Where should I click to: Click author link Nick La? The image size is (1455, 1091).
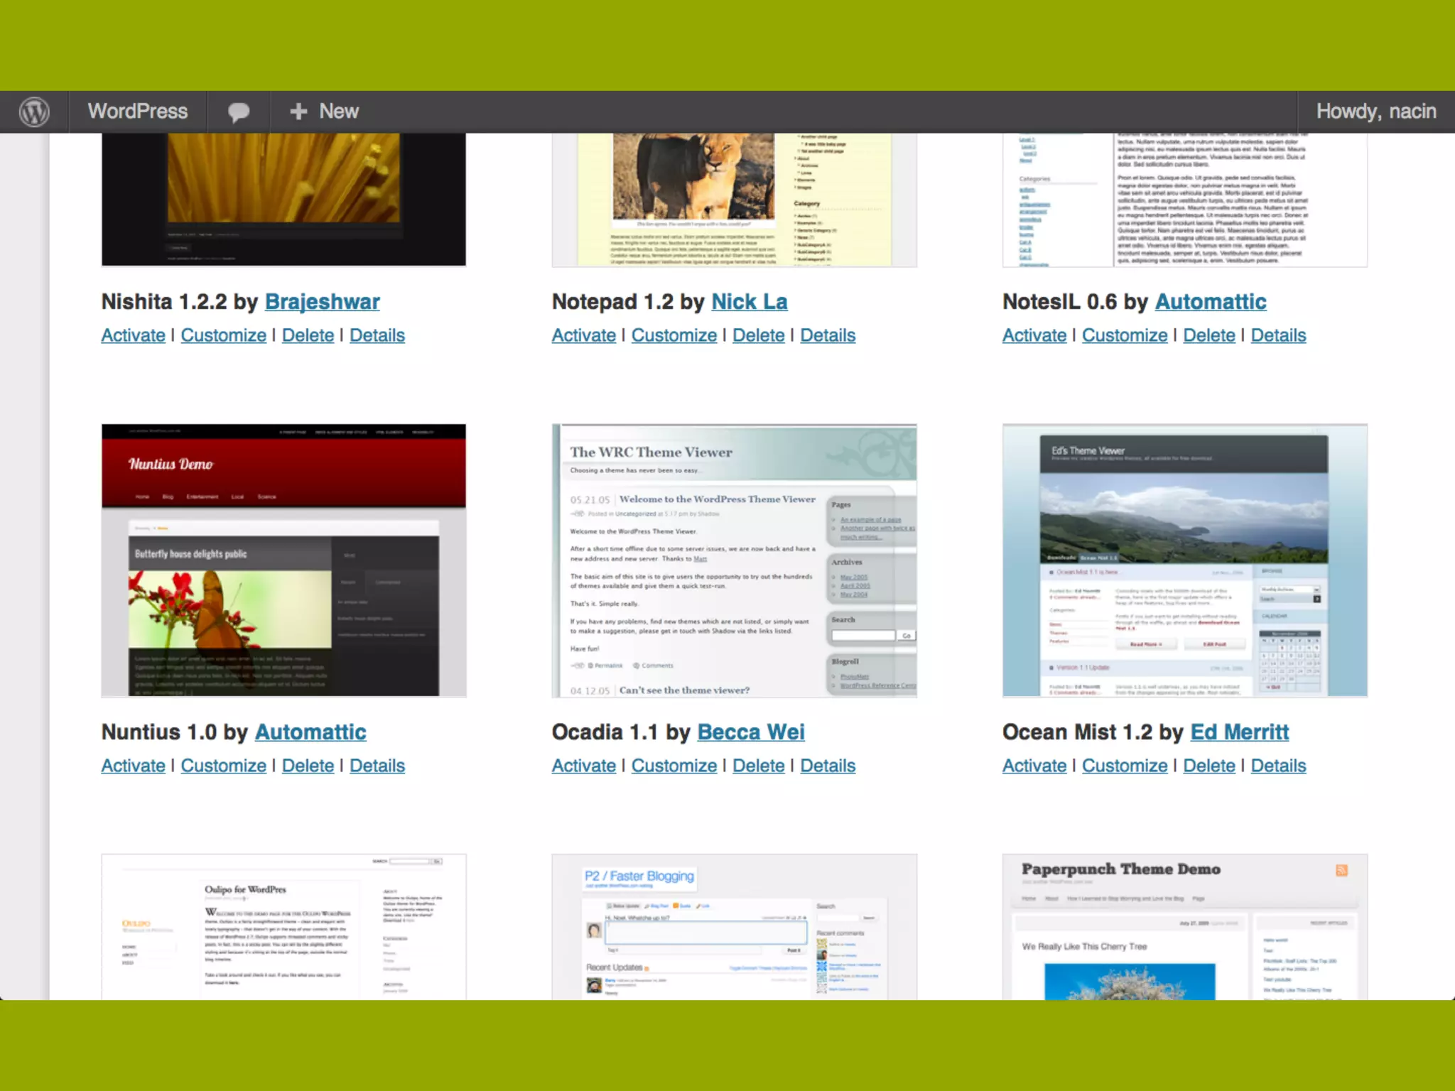pyautogui.click(x=749, y=302)
